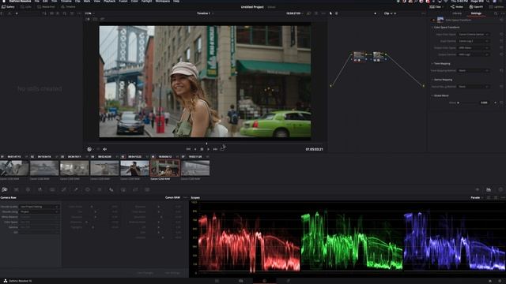Toggle the Gallery panel
The width and height of the screenshot is (506, 284).
(x=8, y=7)
